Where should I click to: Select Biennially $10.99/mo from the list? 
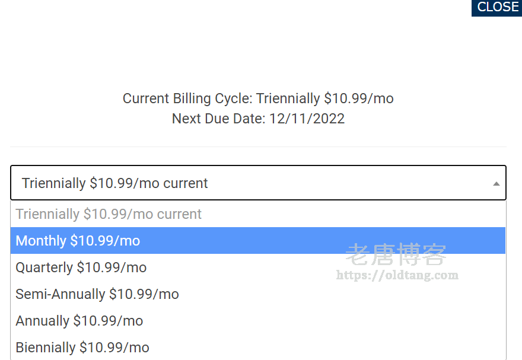coord(82,348)
